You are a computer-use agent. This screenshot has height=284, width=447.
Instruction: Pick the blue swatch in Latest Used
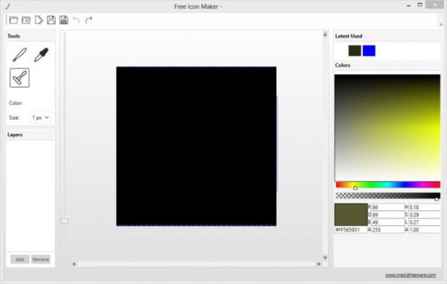tap(369, 51)
